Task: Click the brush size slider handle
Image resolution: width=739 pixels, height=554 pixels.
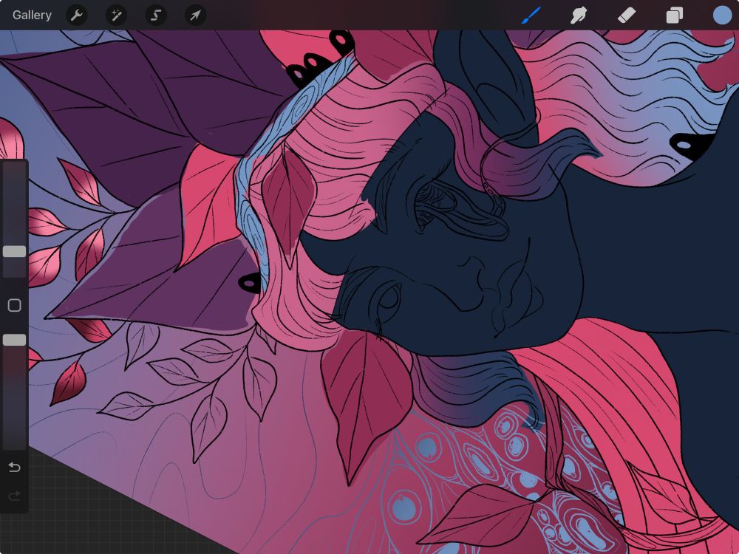Action: click(15, 251)
